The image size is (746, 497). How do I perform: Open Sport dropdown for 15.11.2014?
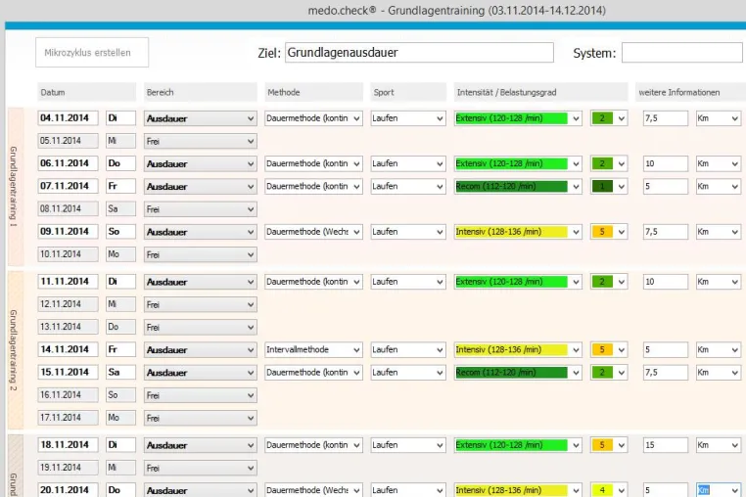click(x=408, y=373)
